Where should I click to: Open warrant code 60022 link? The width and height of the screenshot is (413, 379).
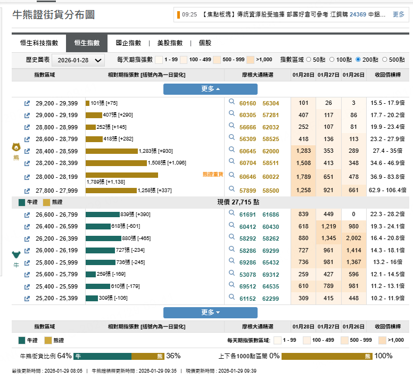tap(270, 177)
